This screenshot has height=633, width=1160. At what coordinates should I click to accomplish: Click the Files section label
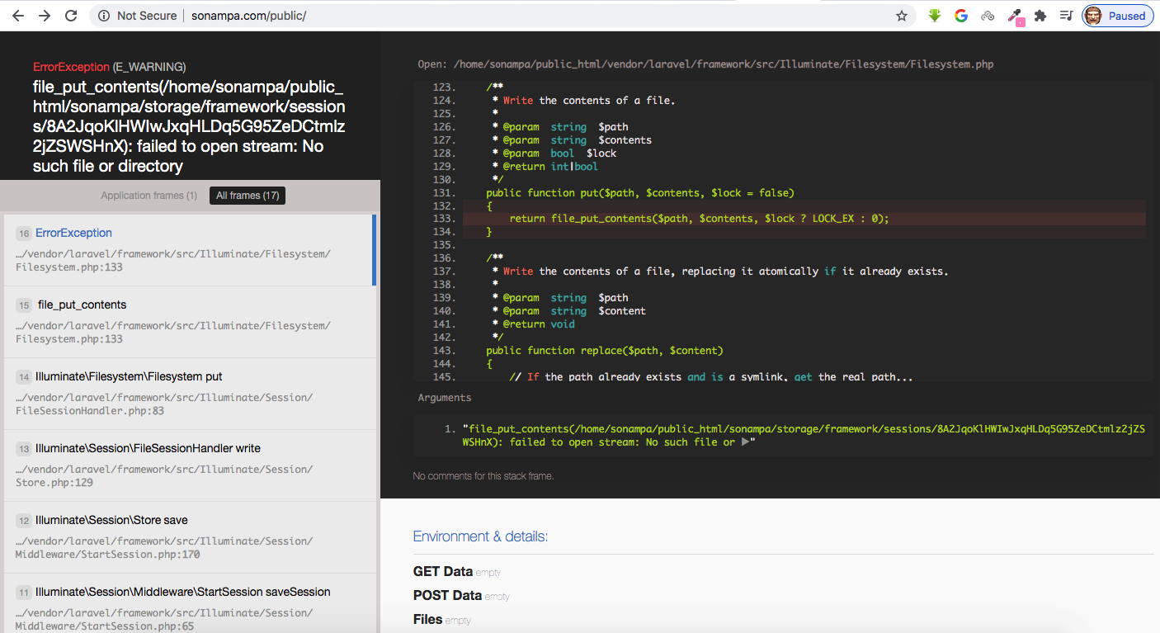427,619
